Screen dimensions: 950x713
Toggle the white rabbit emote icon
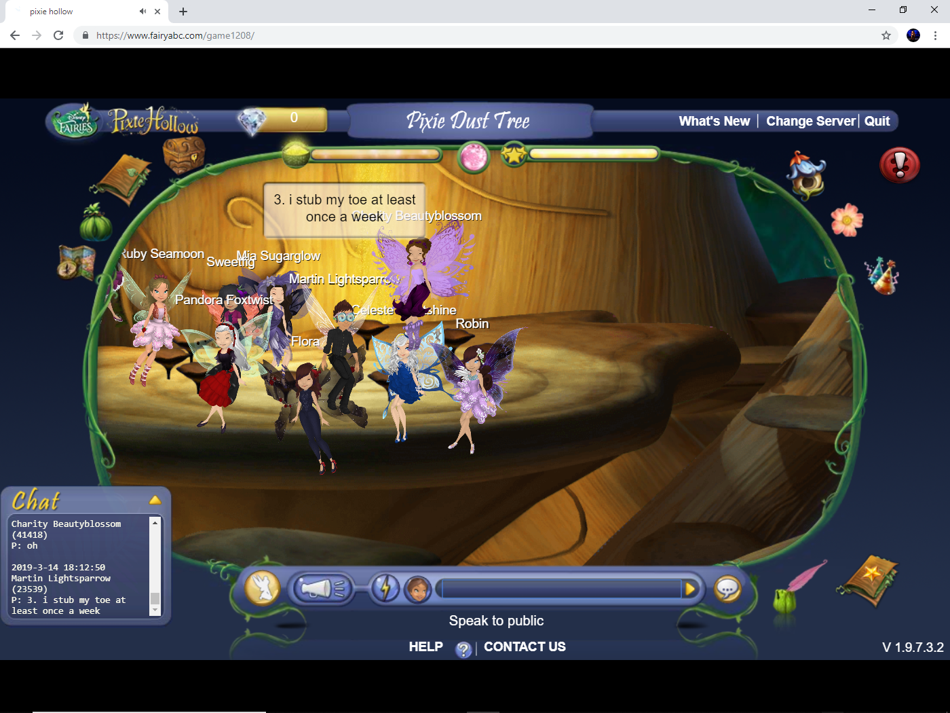pyautogui.click(x=261, y=588)
